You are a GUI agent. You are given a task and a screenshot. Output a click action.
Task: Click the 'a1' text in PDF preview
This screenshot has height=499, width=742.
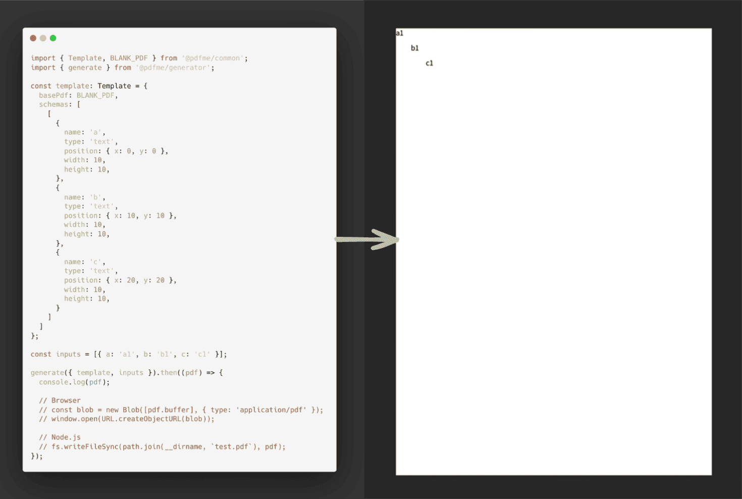coord(400,33)
